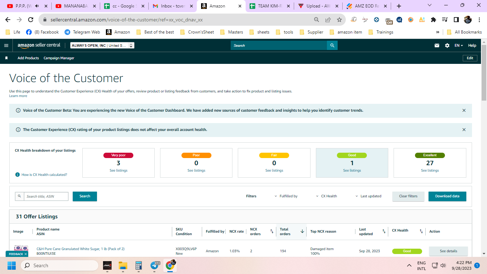
Task: Sort the table by Total orders arrow
Action: click(x=302, y=232)
